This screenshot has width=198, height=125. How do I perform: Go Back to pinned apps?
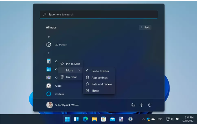pyautogui.click(x=145, y=27)
